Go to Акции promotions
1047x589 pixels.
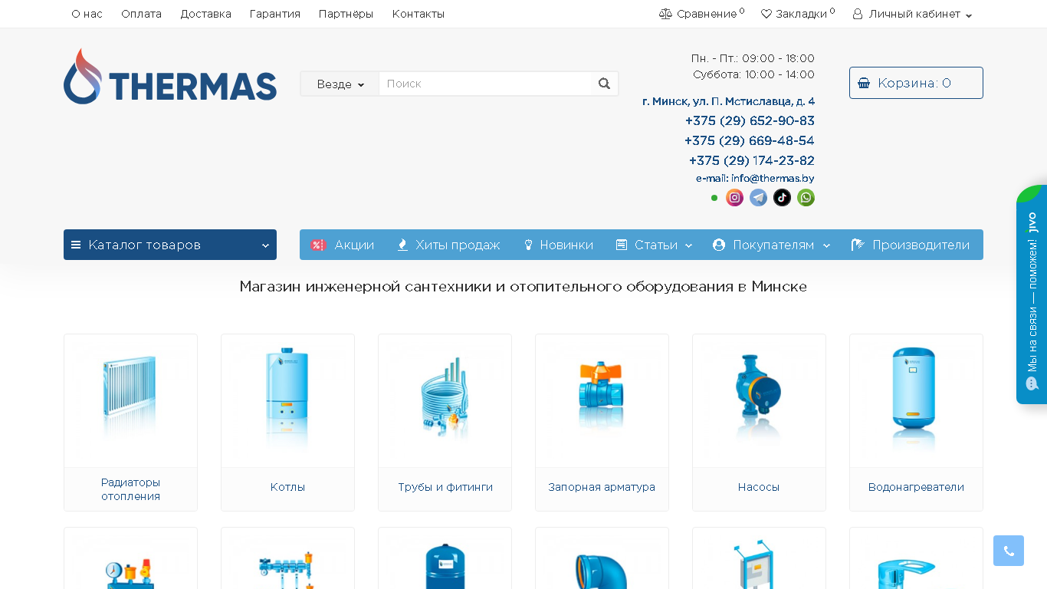343,245
